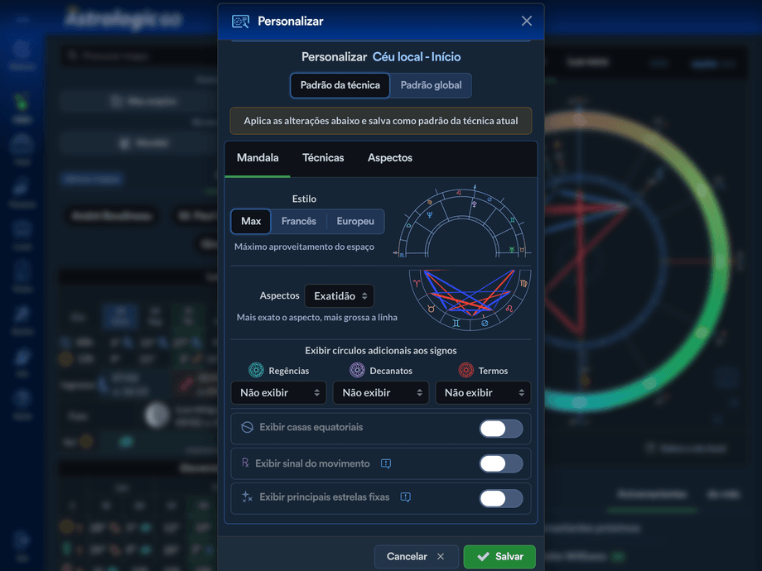The image size is (762, 571).
Task: Toggle Exibir sinal do movimento switch
Action: 501,463
